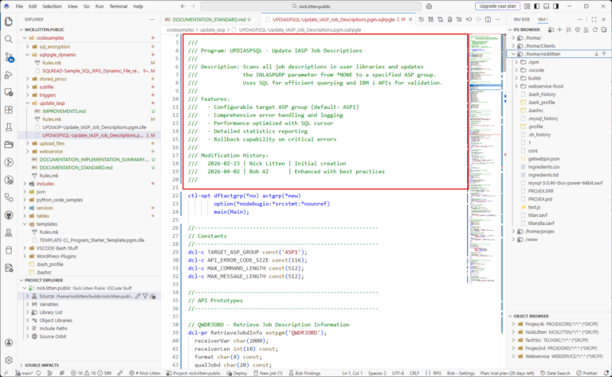Open the Selection menu
Image resolution: width=612 pixels, height=377 pixels.
[x=52, y=6]
